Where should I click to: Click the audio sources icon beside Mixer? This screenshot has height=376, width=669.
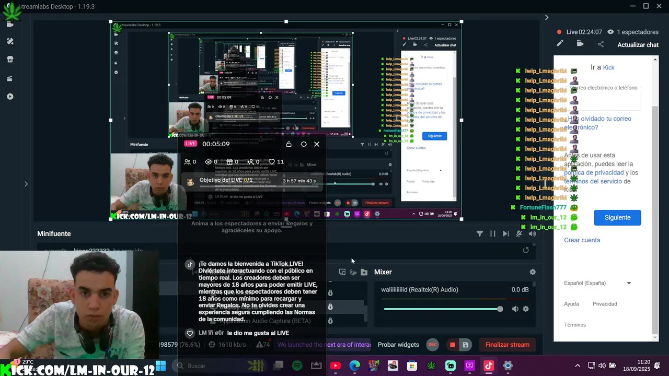pos(353,272)
